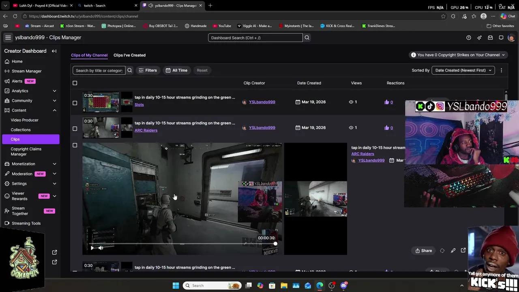
Task: Show hidden tray icons chevron
Action: [x=461, y=286]
